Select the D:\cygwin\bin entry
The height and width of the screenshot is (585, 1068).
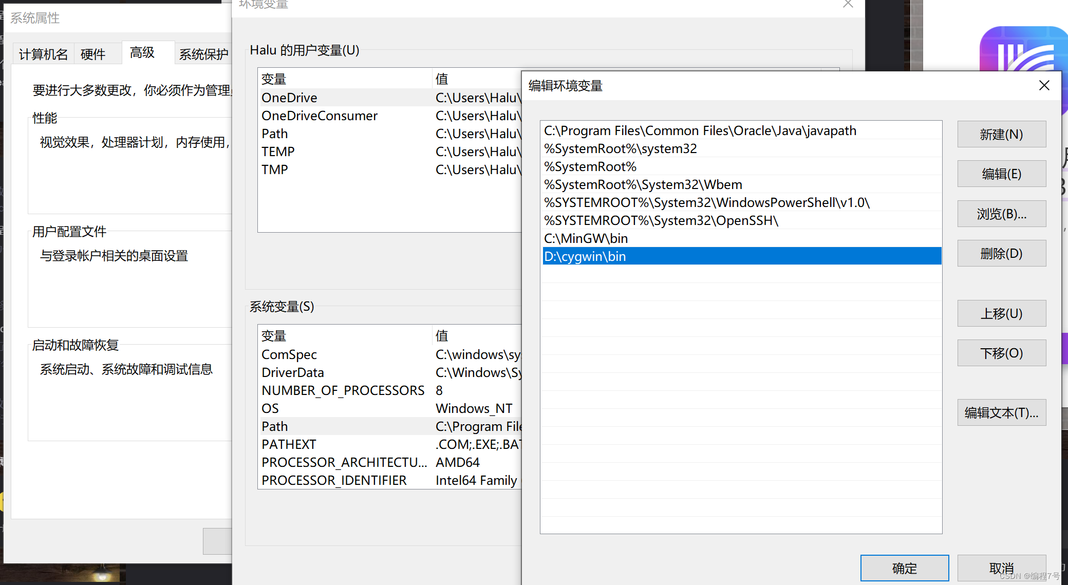[x=742, y=256]
